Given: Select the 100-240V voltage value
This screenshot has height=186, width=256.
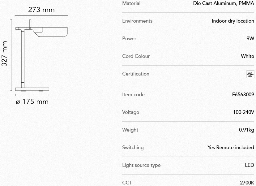Looking at the screenshot, I should [244, 112].
